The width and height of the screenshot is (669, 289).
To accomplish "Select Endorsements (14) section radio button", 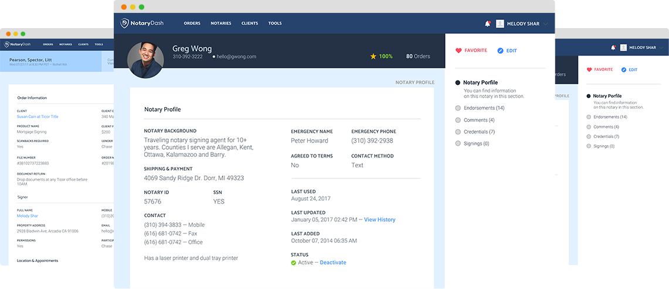I will click(x=458, y=108).
